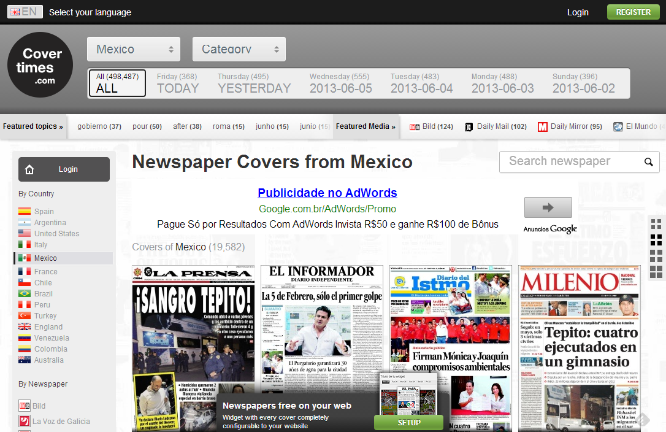Select the Sunday 2013-06-02 tab
This screenshot has width=666, height=432.
[x=584, y=83]
